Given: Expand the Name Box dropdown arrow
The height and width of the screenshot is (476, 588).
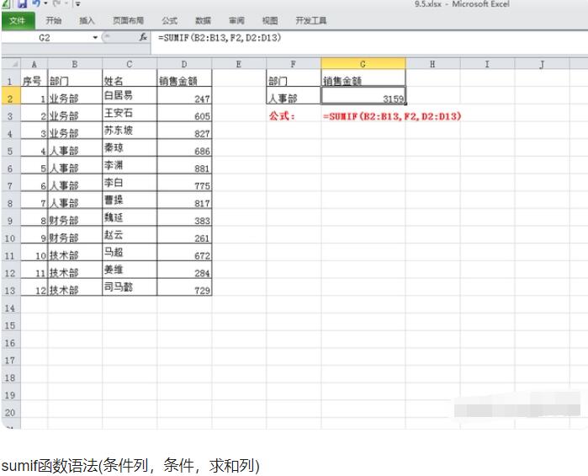Looking at the screenshot, I should click(x=95, y=38).
